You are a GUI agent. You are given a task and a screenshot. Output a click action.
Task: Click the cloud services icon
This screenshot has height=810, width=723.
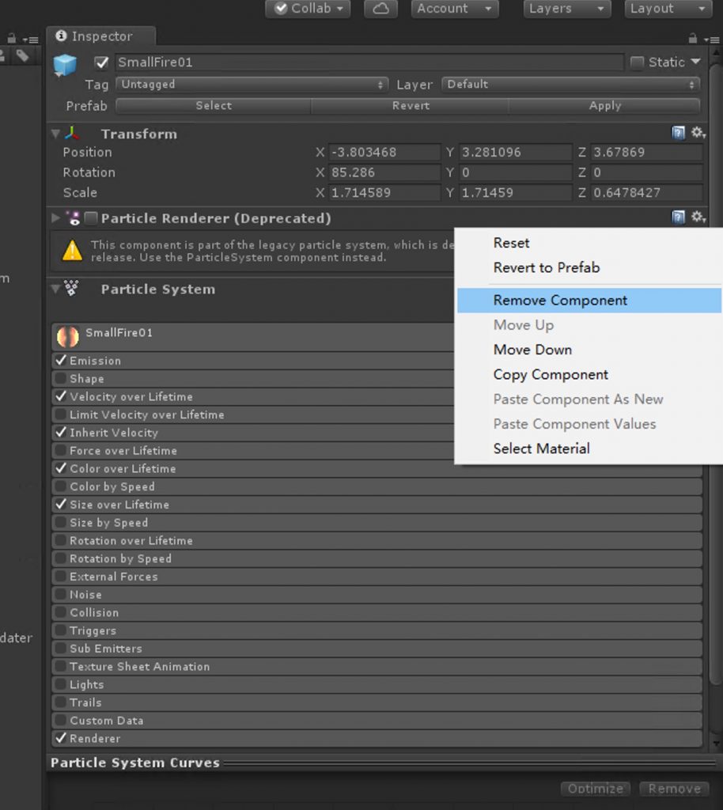click(380, 9)
